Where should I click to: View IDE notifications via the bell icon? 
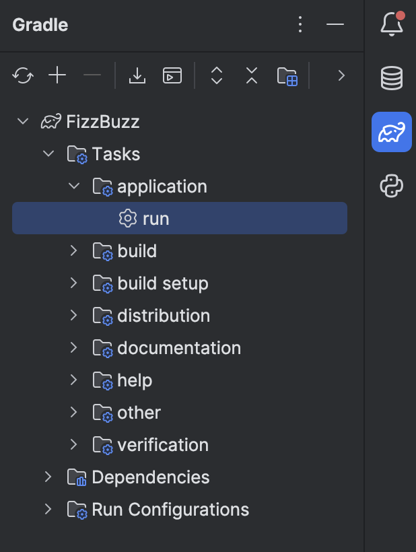pos(391,22)
